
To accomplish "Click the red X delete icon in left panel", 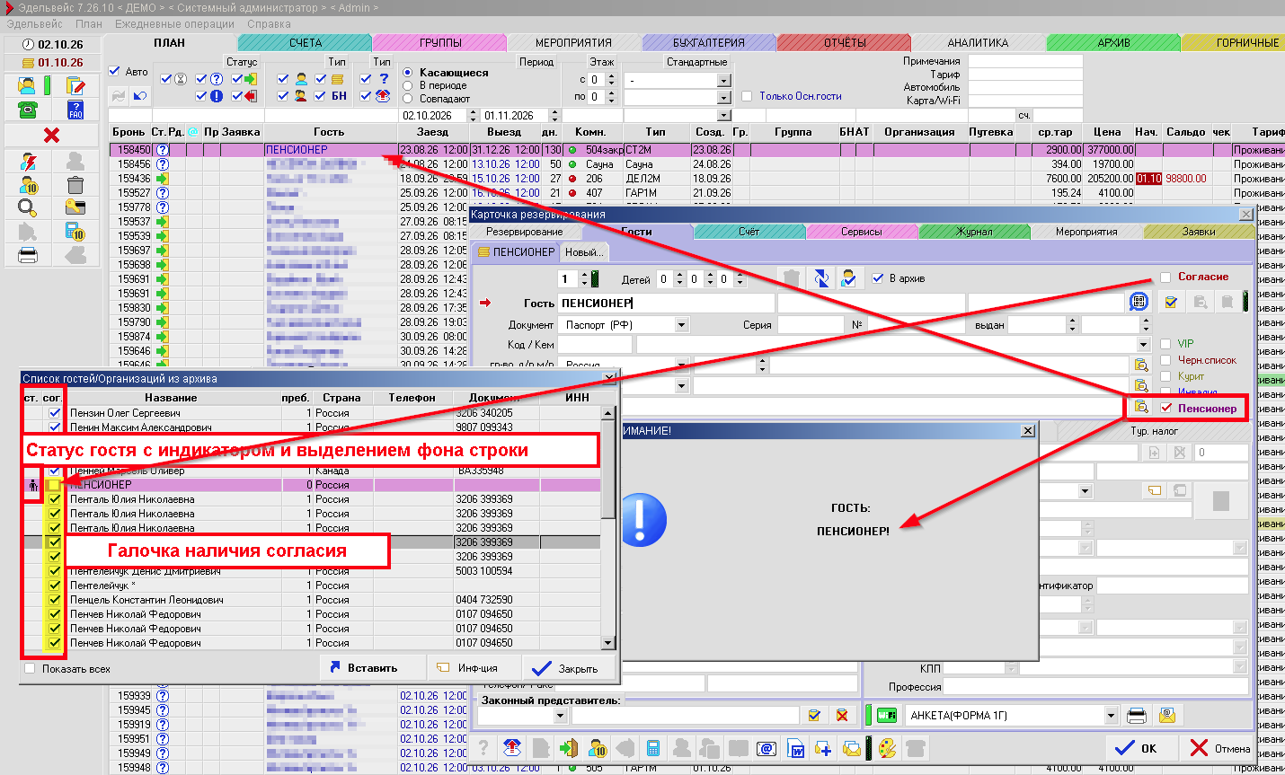I will 51,135.
